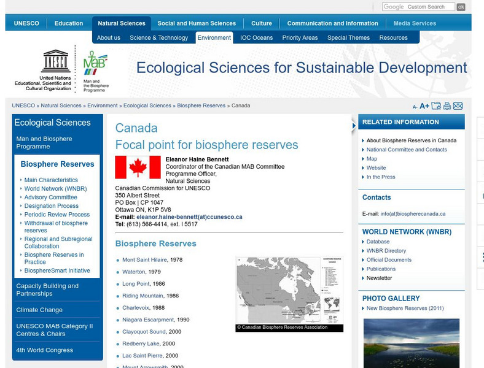Click the Canadian flag image

[x=138, y=167]
